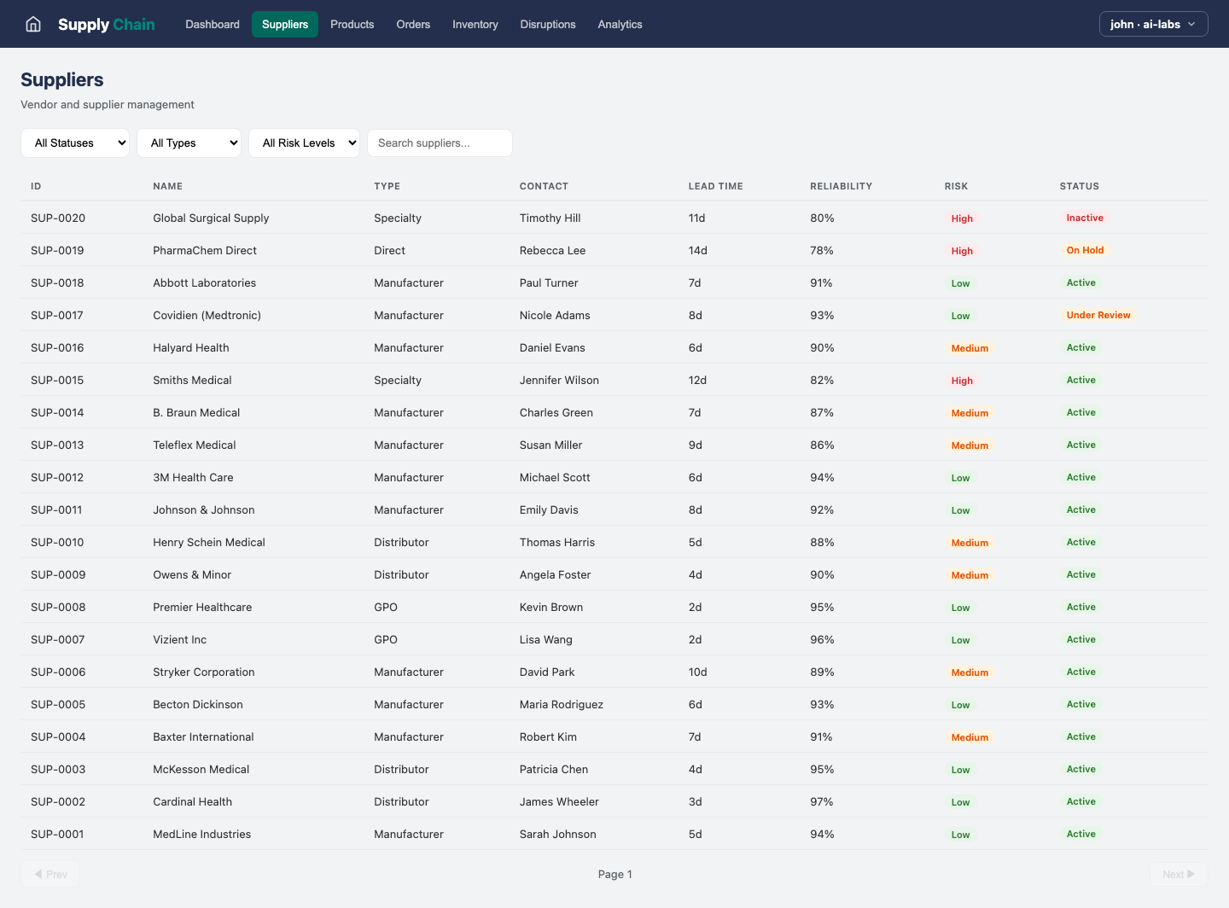The height and width of the screenshot is (908, 1229).
Task: Open the All Types filter dropdown
Action: tap(189, 143)
